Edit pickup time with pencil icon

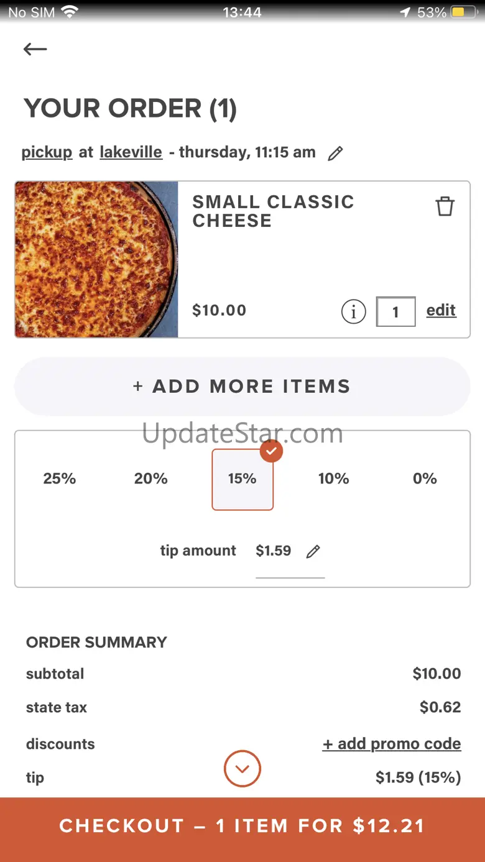(x=335, y=154)
